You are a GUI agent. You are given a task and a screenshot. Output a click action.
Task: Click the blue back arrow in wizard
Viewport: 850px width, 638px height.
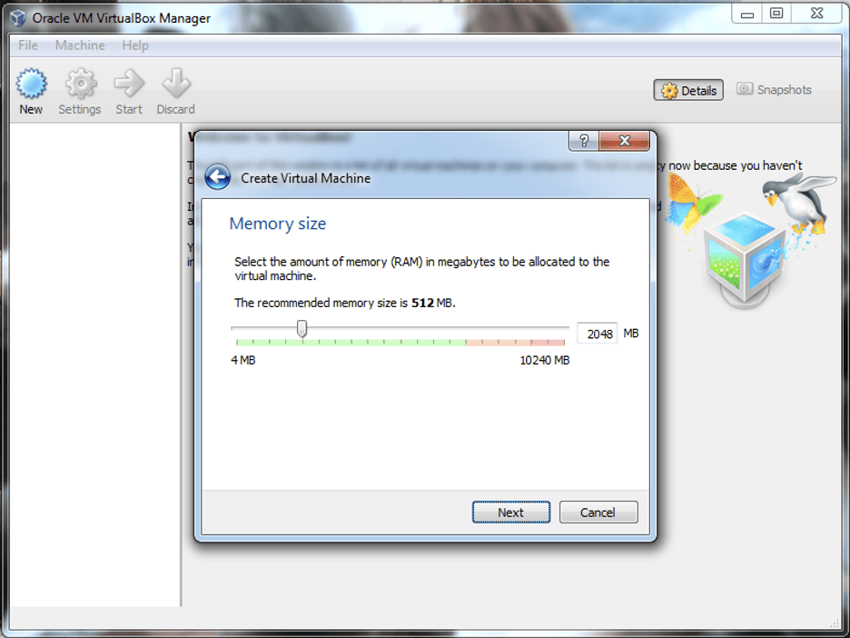[x=217, y=177]
